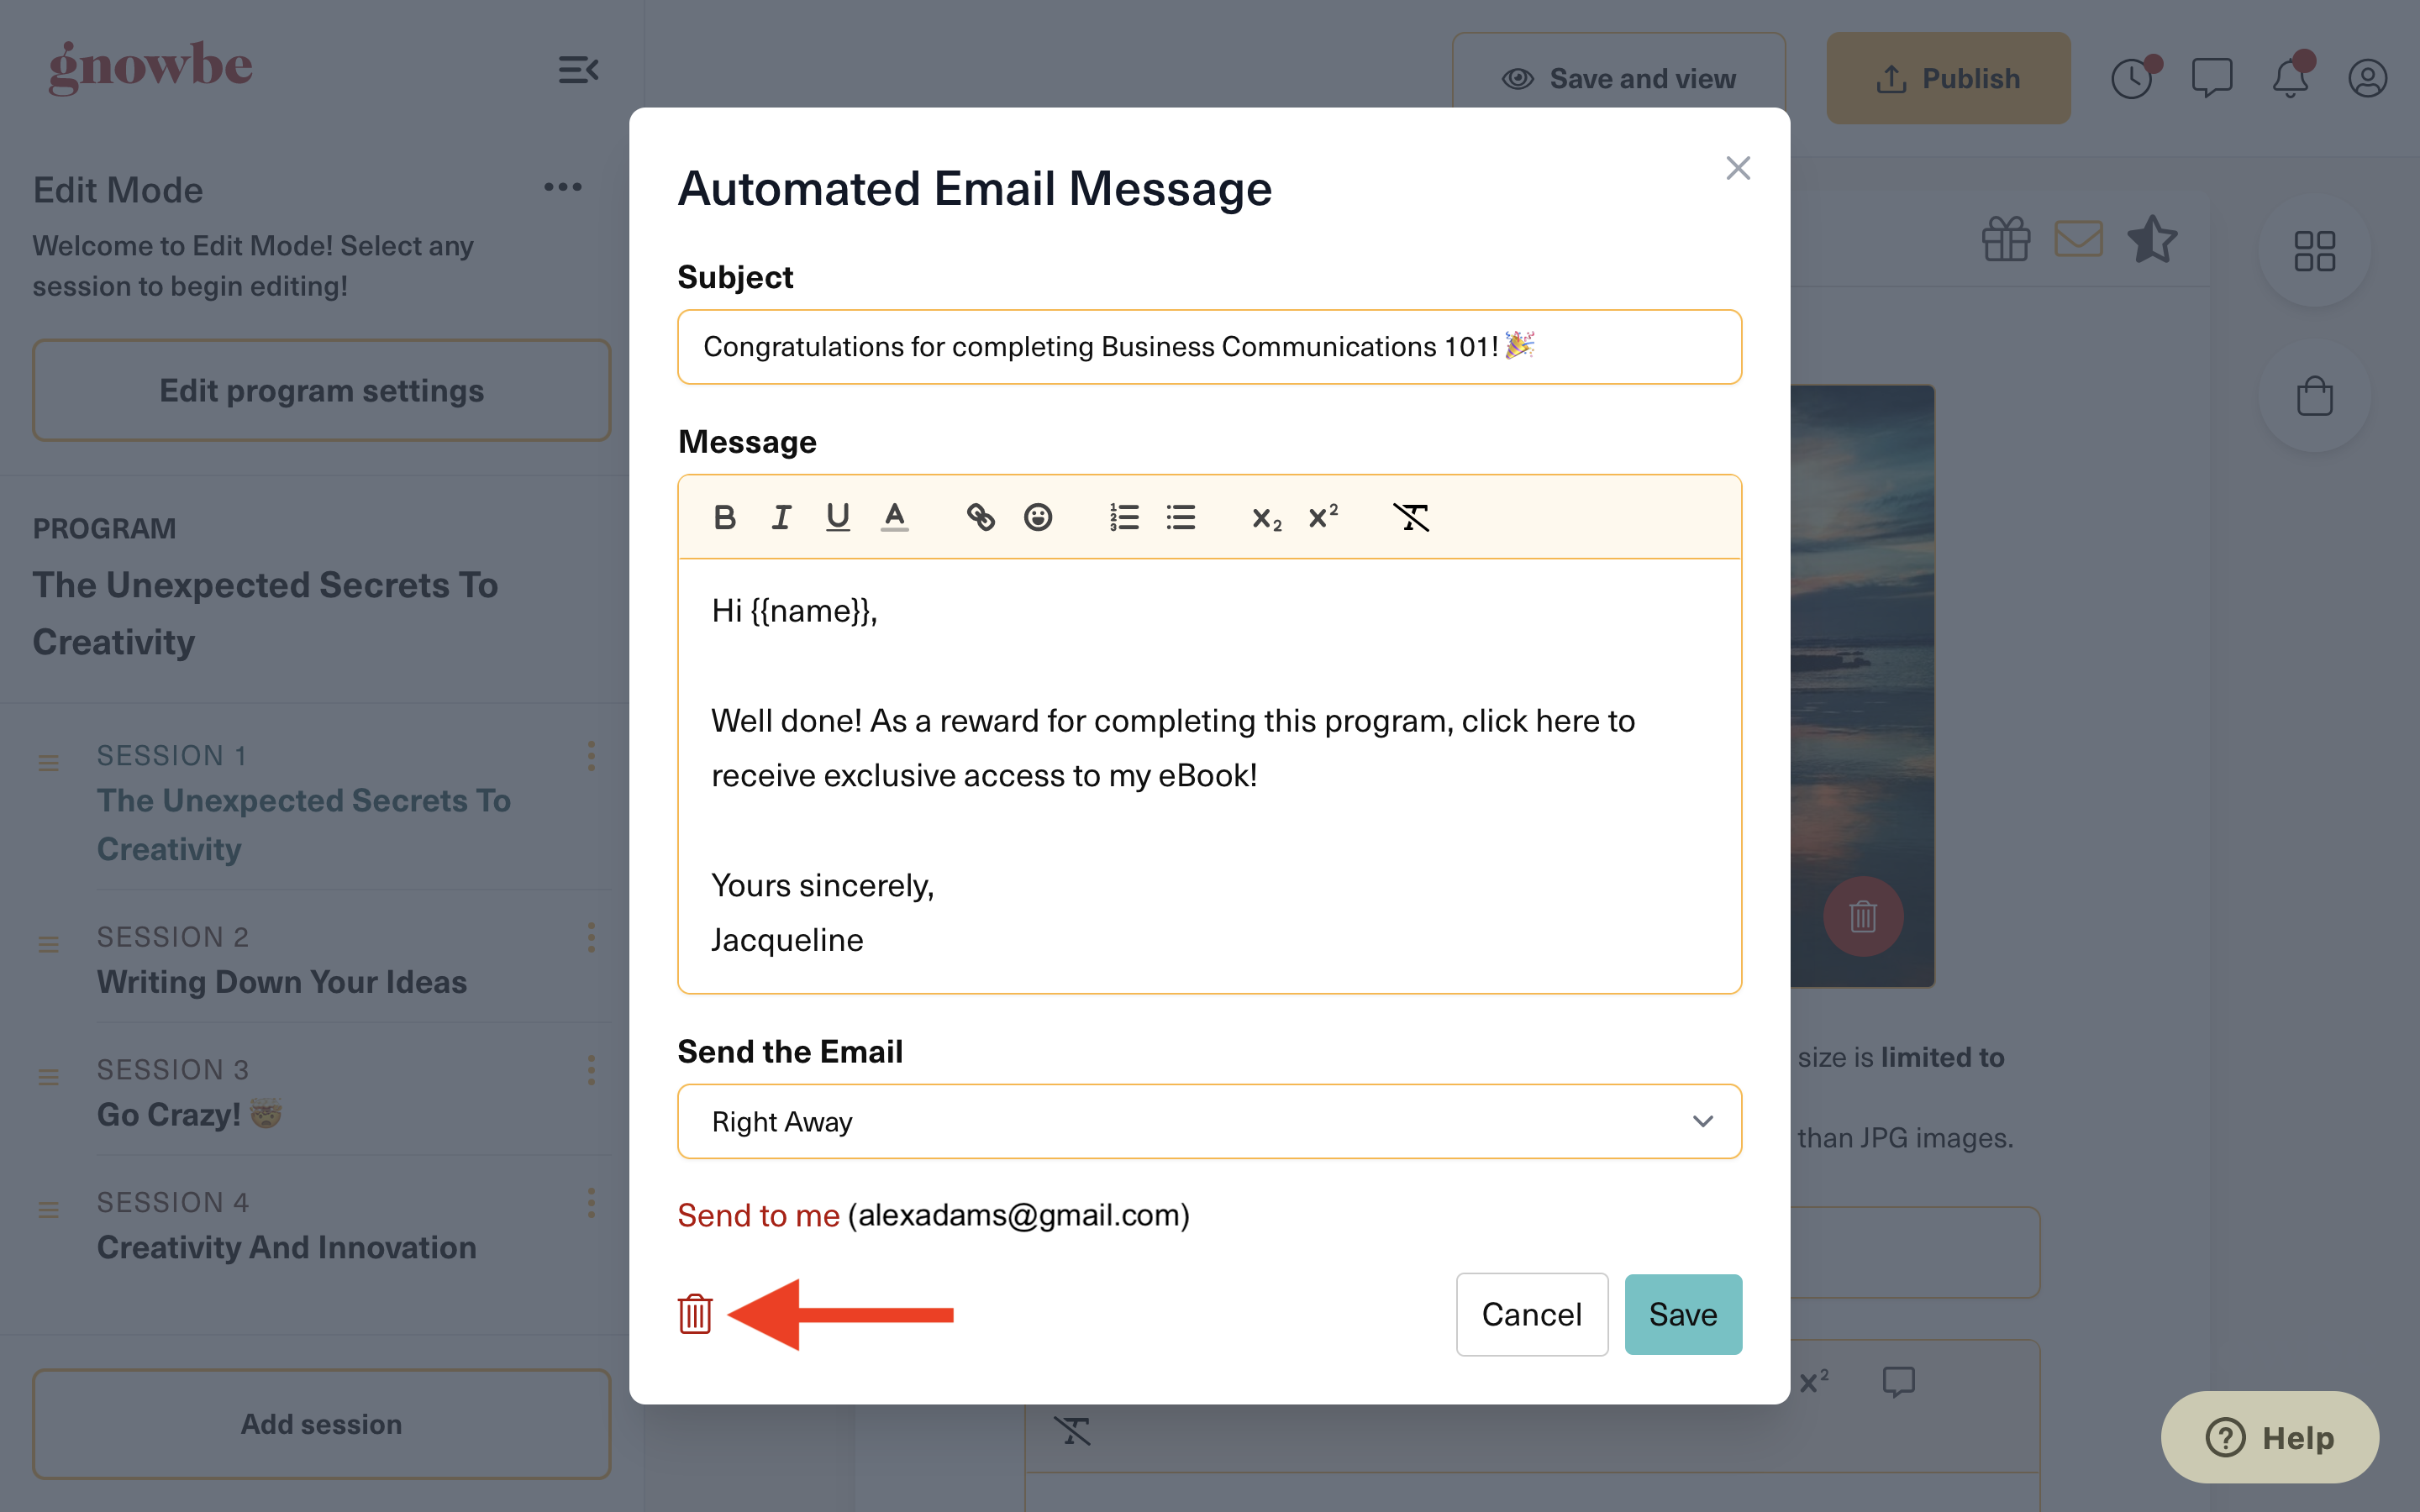Click the Subject input field
This screenshot has width=2420, height=1512.
1209,347
